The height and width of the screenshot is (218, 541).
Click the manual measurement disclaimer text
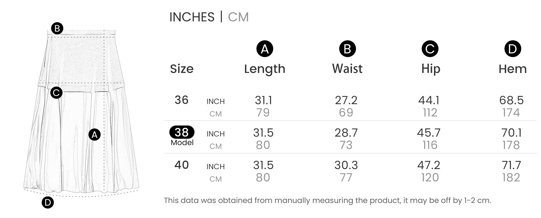click(327, 200)
